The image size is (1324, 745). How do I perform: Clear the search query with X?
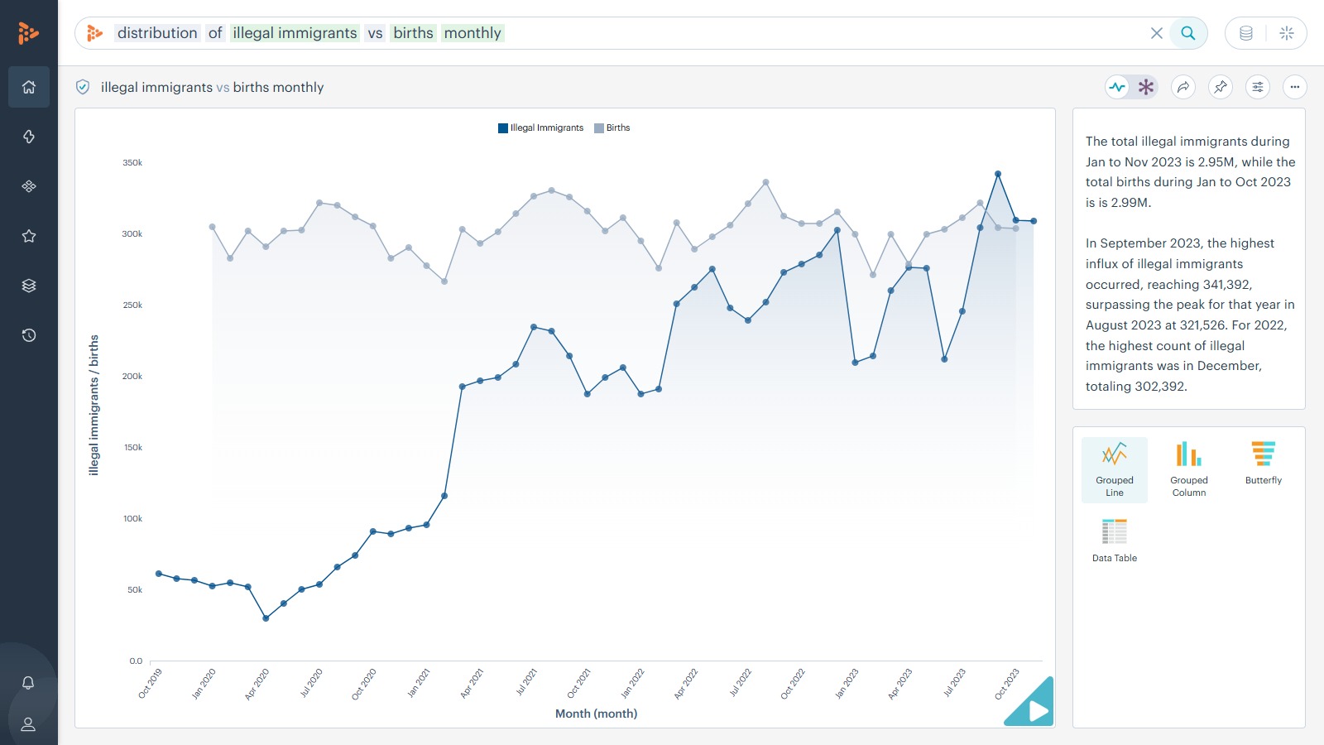coord(1157,33)
